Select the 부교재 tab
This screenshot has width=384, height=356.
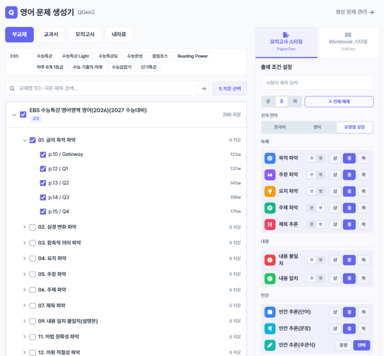pyautogui.click(x=19, y=35)
